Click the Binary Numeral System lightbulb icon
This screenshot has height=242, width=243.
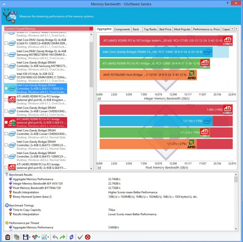coord(10,196)
